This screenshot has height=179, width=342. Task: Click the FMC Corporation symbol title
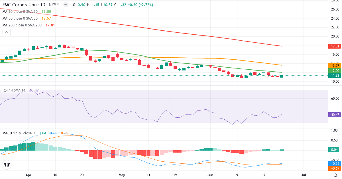[x=30, y=5]
